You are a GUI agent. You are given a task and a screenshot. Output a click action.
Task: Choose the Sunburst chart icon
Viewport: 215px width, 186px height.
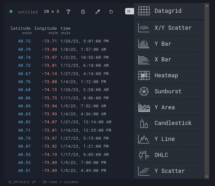tap(144, 91)
